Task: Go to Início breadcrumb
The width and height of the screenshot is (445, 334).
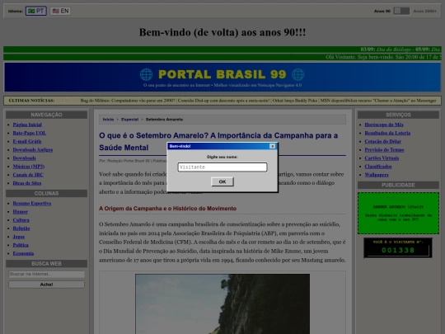Action: [x=108, y=120]
